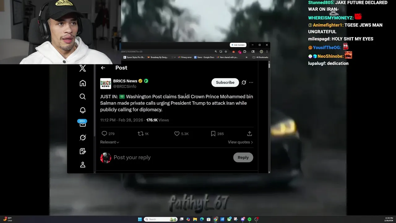Open weather widget showing Clear
The height and width of the screenshot is (223, 396).
click(7, 219)
